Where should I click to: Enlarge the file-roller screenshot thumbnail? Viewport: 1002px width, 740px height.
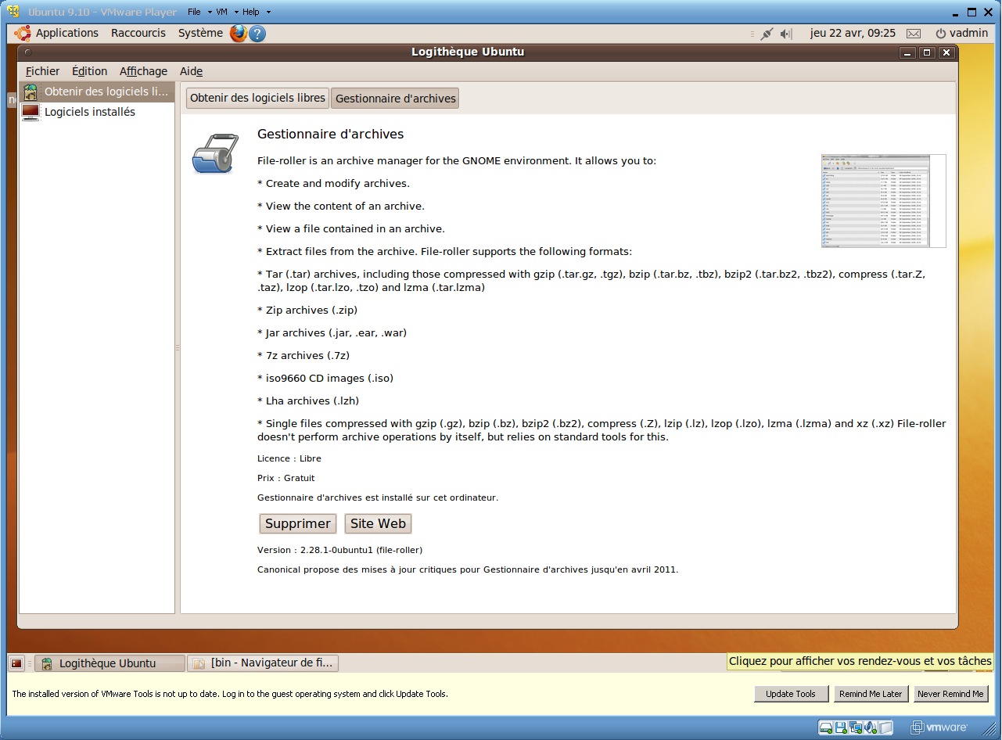click(x=882, y=201)
